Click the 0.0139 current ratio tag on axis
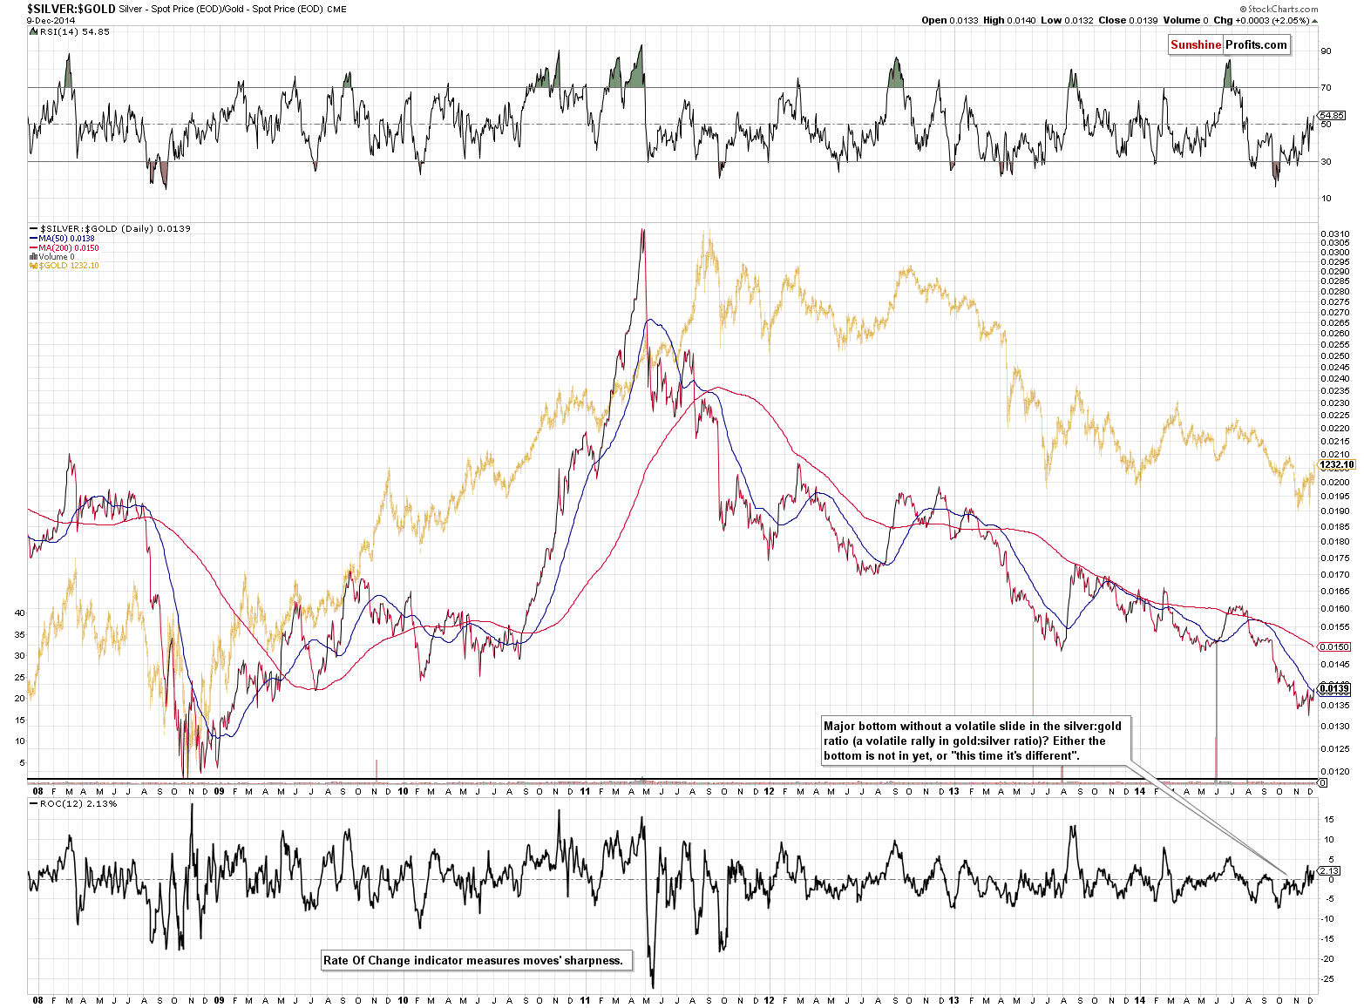Viewport: 1364px width, 1008px height. pos(1335,689)
